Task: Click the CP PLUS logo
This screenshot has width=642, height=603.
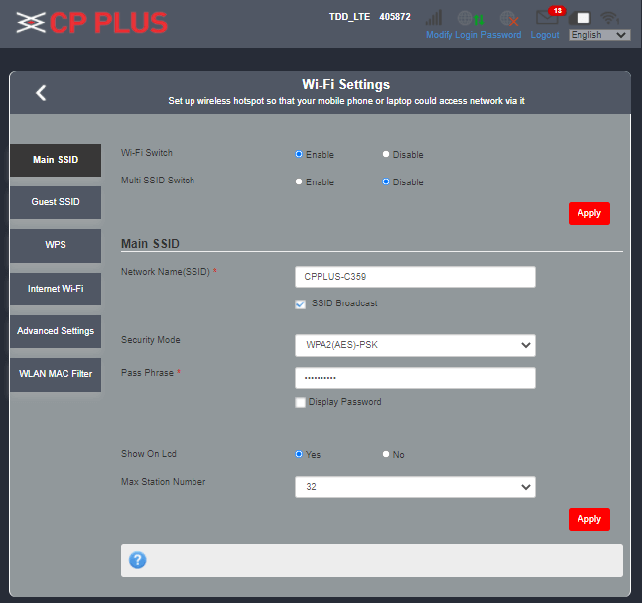Action: pyautogui.click(x=91, y=22)
